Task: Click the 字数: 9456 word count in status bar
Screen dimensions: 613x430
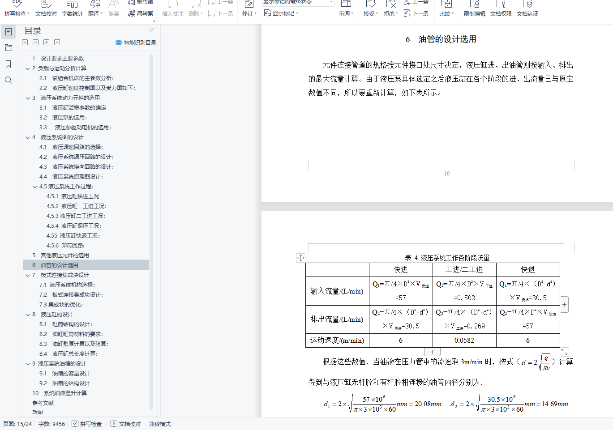Action: point(51,424)
